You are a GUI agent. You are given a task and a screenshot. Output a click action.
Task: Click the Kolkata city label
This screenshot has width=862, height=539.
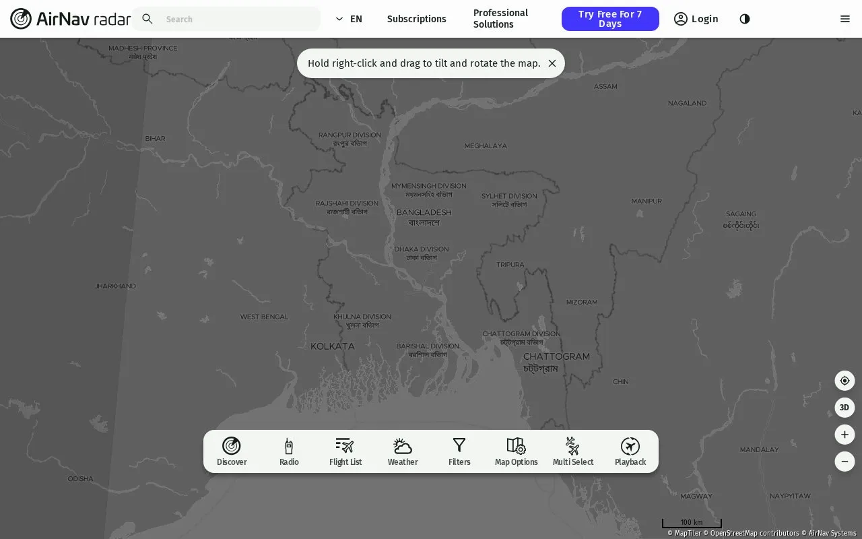333,346
